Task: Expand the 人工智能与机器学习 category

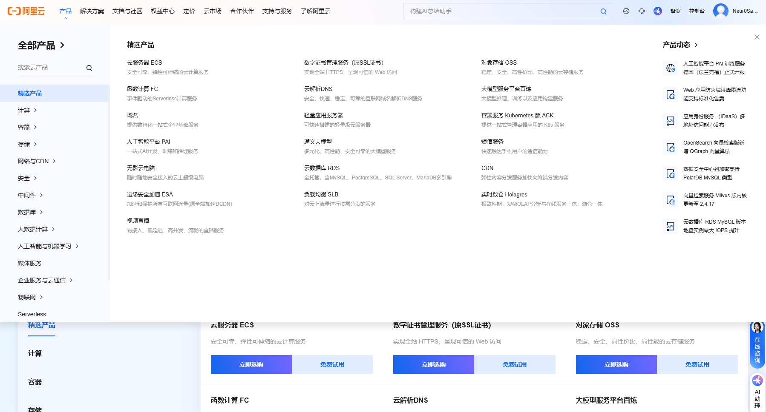Action: pyautogui.click(x=48, y=246)
